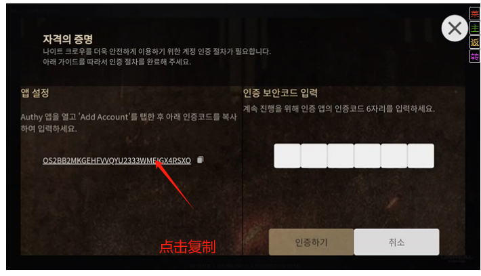Click the 인증 보안코드 입력 section heading
Screen dimensions: 481x276
[x=280, y=93]
